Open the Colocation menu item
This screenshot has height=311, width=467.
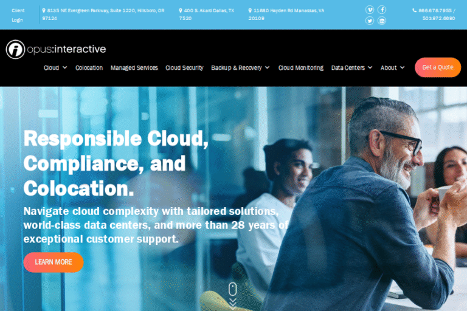coord(89,68)
